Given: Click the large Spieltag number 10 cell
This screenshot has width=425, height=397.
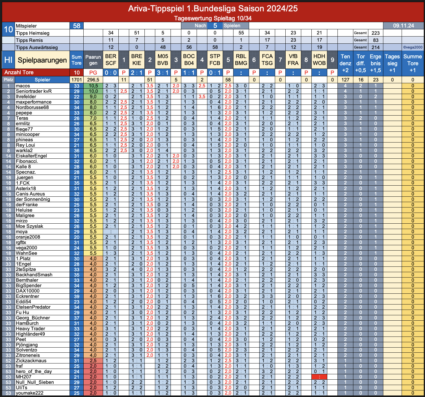Looking at the screenshot, I should (8, 29).
